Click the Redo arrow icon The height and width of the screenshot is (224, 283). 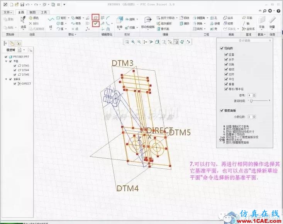(36, 4)
